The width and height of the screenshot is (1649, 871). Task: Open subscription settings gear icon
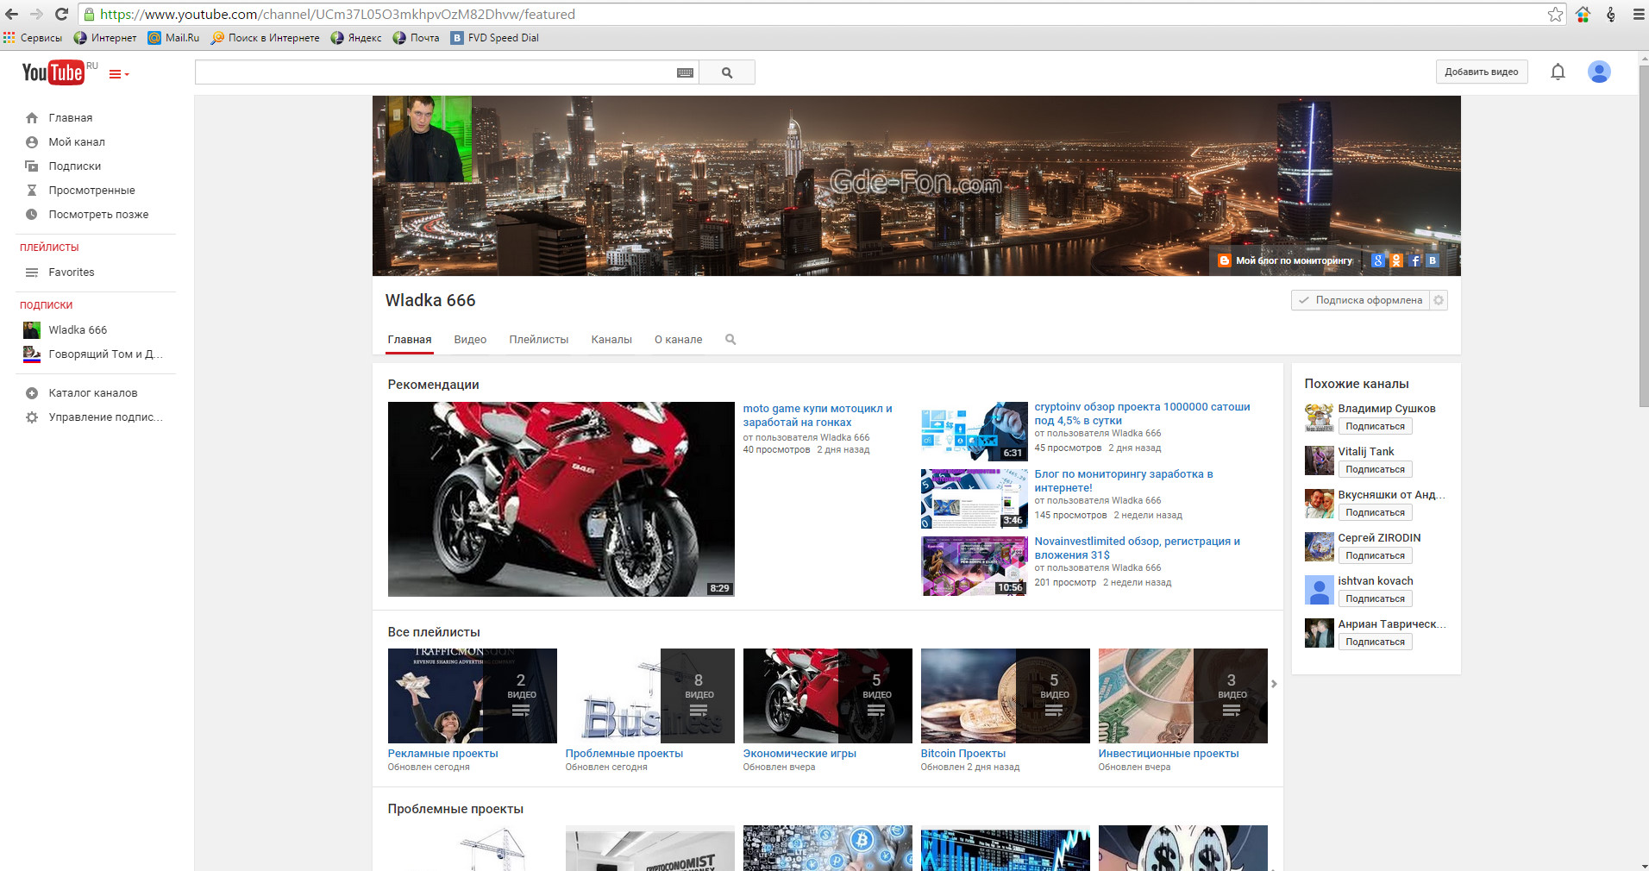coord(1439,300)
